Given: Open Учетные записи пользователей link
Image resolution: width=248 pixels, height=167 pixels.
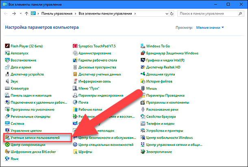Looking at the screenshot, I should (x=35, y=138).
